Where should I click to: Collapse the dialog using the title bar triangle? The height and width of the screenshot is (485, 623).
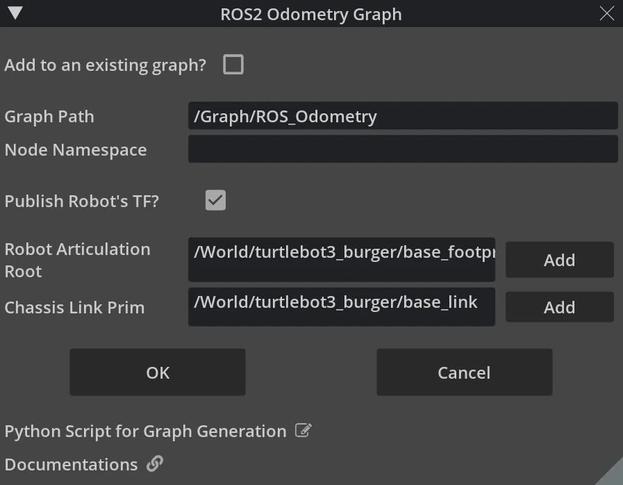15,13
